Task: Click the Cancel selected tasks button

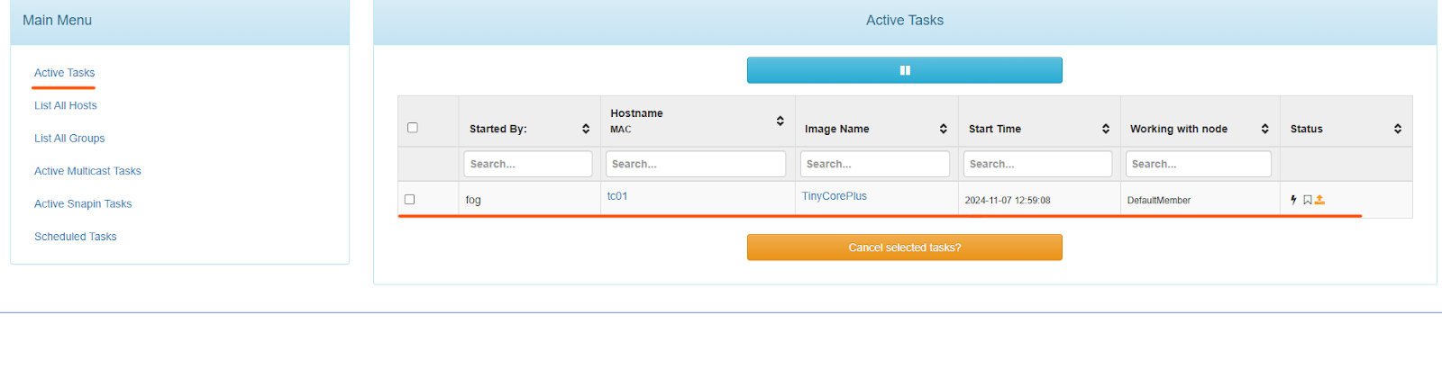Action: (905, 247)
